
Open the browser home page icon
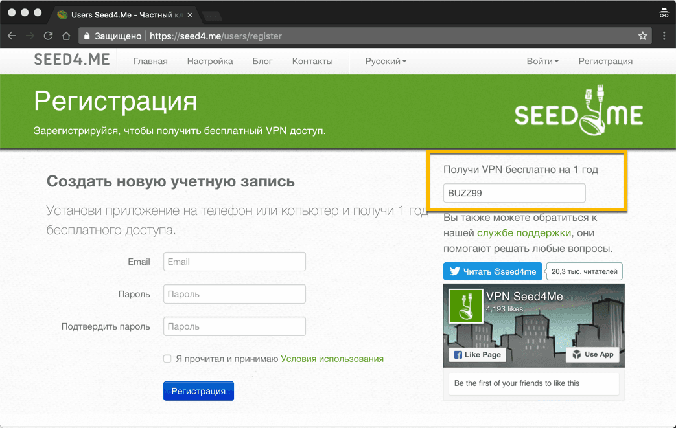click(x=66, y=36)
